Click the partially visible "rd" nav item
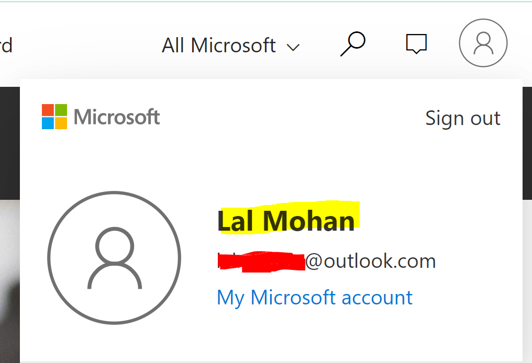The image size is (532, 363). pos(6,46)
